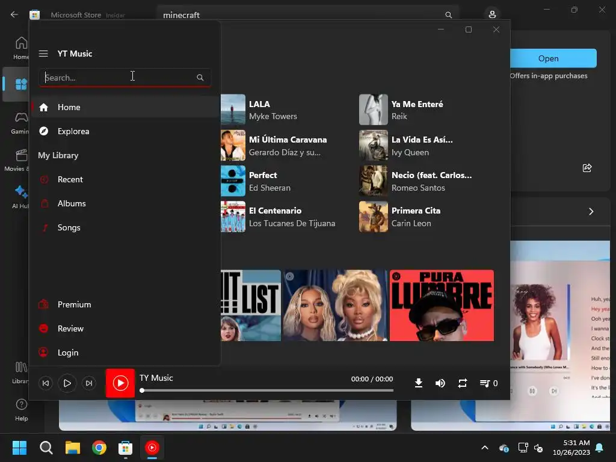Screen dimensions: 616x462
Task: Toggle repeat mode
Action: pos(463,383)
